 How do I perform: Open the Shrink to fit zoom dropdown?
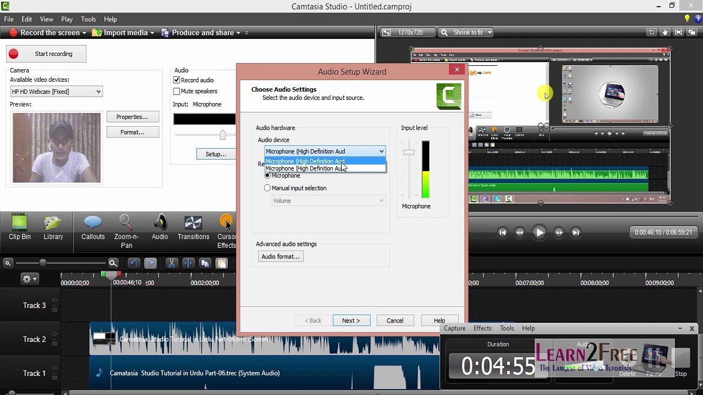(467, 32)
